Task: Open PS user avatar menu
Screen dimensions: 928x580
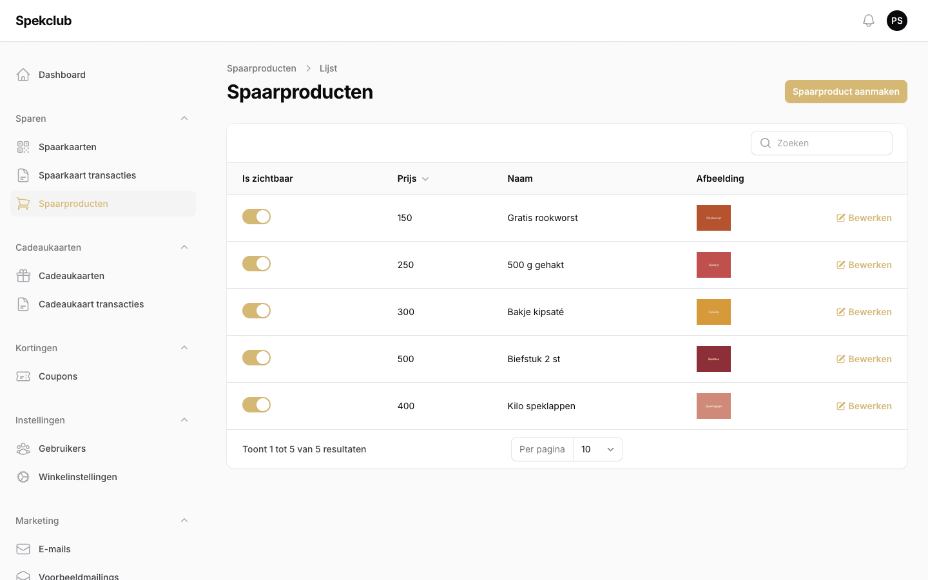Action: 897,21
